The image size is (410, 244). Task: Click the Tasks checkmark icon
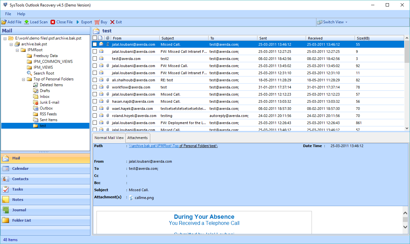(6, 189)
